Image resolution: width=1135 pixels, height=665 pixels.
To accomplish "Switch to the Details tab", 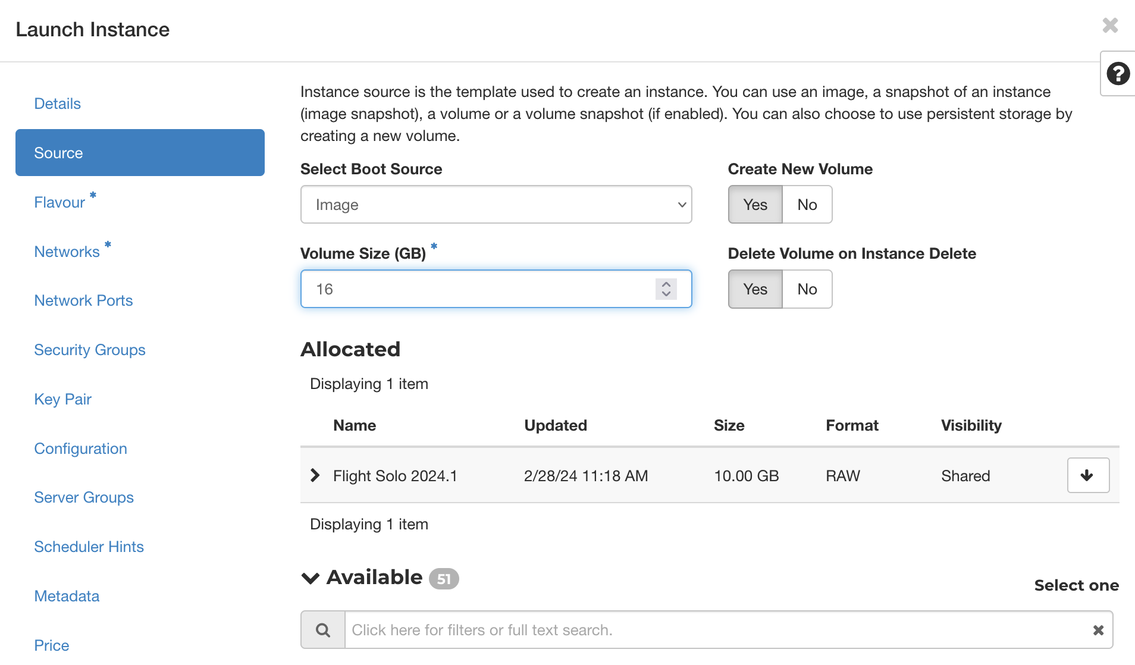I will click(x=57, y=103).
